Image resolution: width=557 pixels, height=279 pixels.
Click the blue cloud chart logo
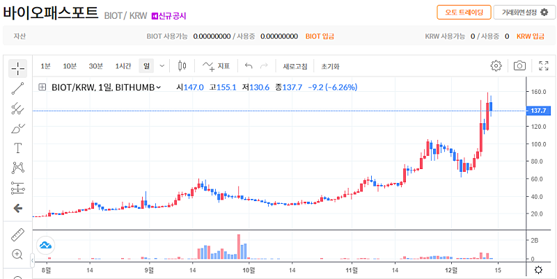(46, 245)
